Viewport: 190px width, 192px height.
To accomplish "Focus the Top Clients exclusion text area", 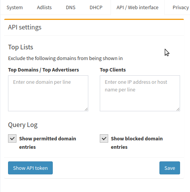I will point(140,93).
